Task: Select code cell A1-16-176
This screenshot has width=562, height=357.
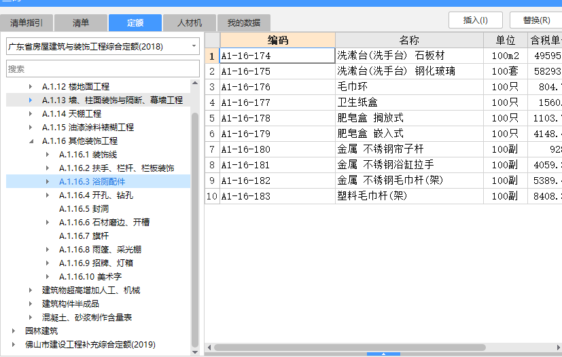Action: [277, 87]
